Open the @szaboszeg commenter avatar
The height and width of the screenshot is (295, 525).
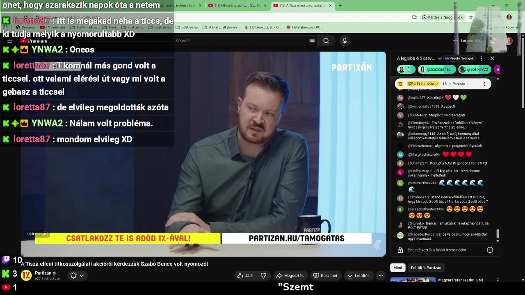(400, 198)
